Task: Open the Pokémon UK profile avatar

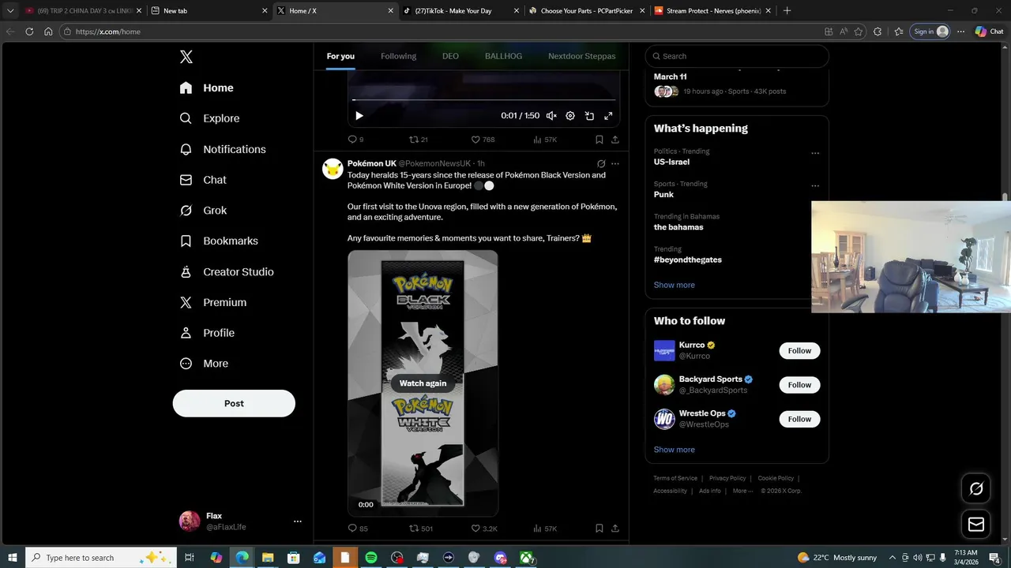Action: click(333, 169)
